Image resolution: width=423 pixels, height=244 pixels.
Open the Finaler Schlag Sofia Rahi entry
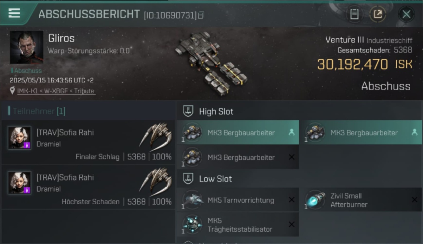(x=88, y=142)
